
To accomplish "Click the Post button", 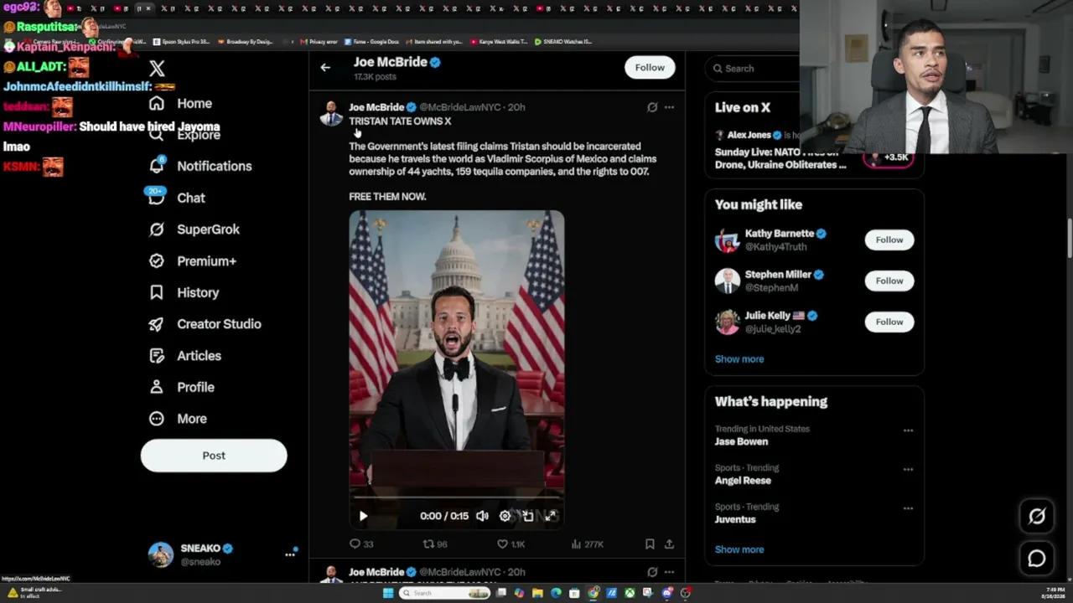I will 214,456.
